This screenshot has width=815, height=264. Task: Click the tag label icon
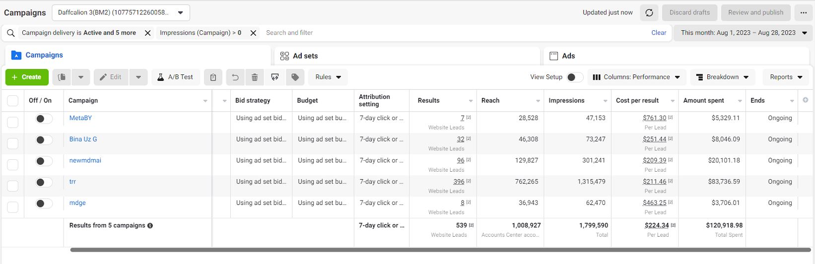coord(295,77)
